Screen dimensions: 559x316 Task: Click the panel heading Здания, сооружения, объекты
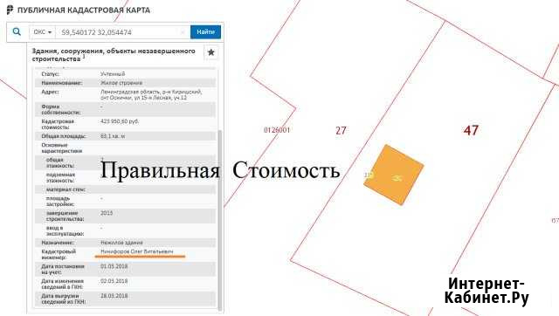click(114, 54)
